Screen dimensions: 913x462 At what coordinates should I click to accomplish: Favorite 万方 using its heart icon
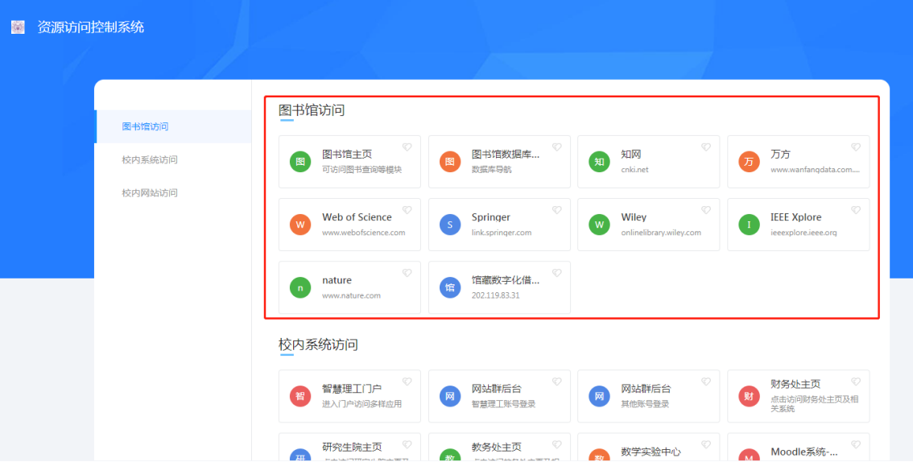[x=855, y=147]
